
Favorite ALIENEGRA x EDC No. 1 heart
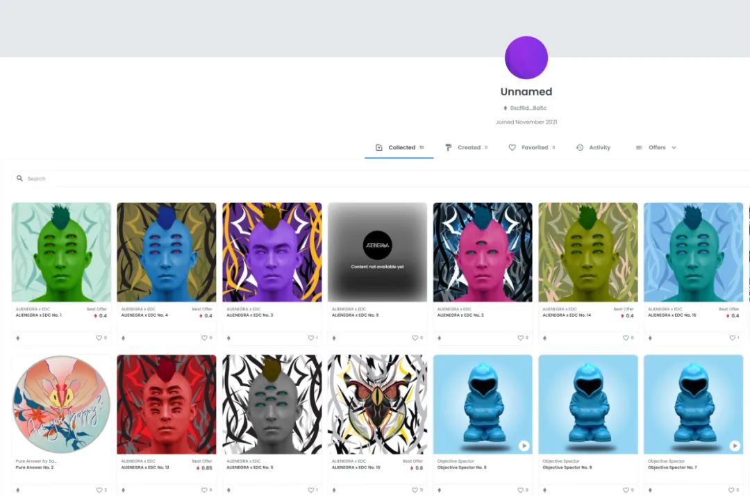(x=99, y=338)
